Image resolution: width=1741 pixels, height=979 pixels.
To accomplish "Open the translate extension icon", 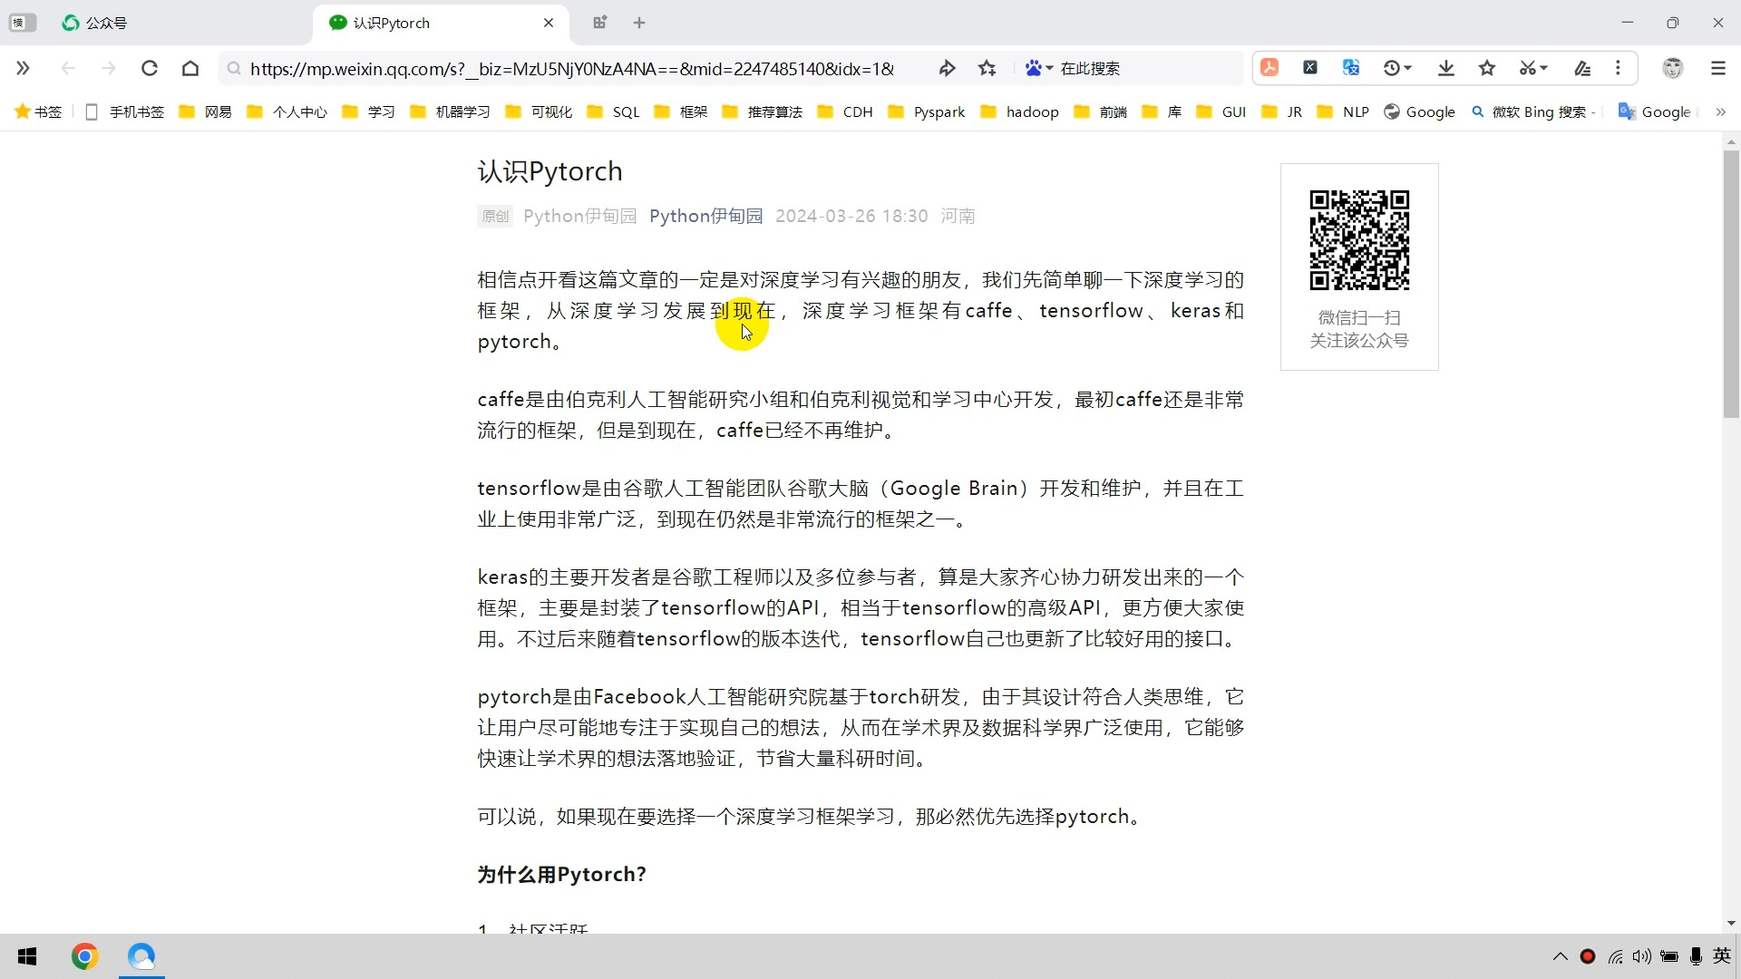I will point(1351,68).
